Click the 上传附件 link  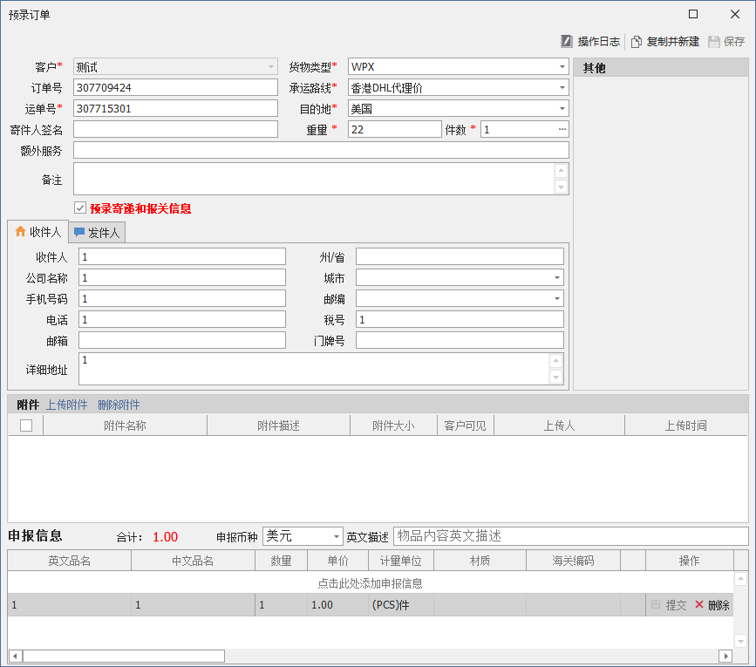(67, 405)
